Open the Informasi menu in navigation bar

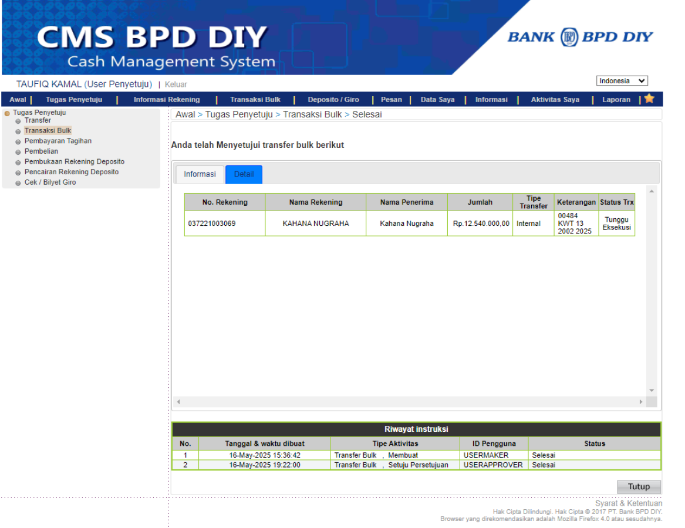click(491, 100)
